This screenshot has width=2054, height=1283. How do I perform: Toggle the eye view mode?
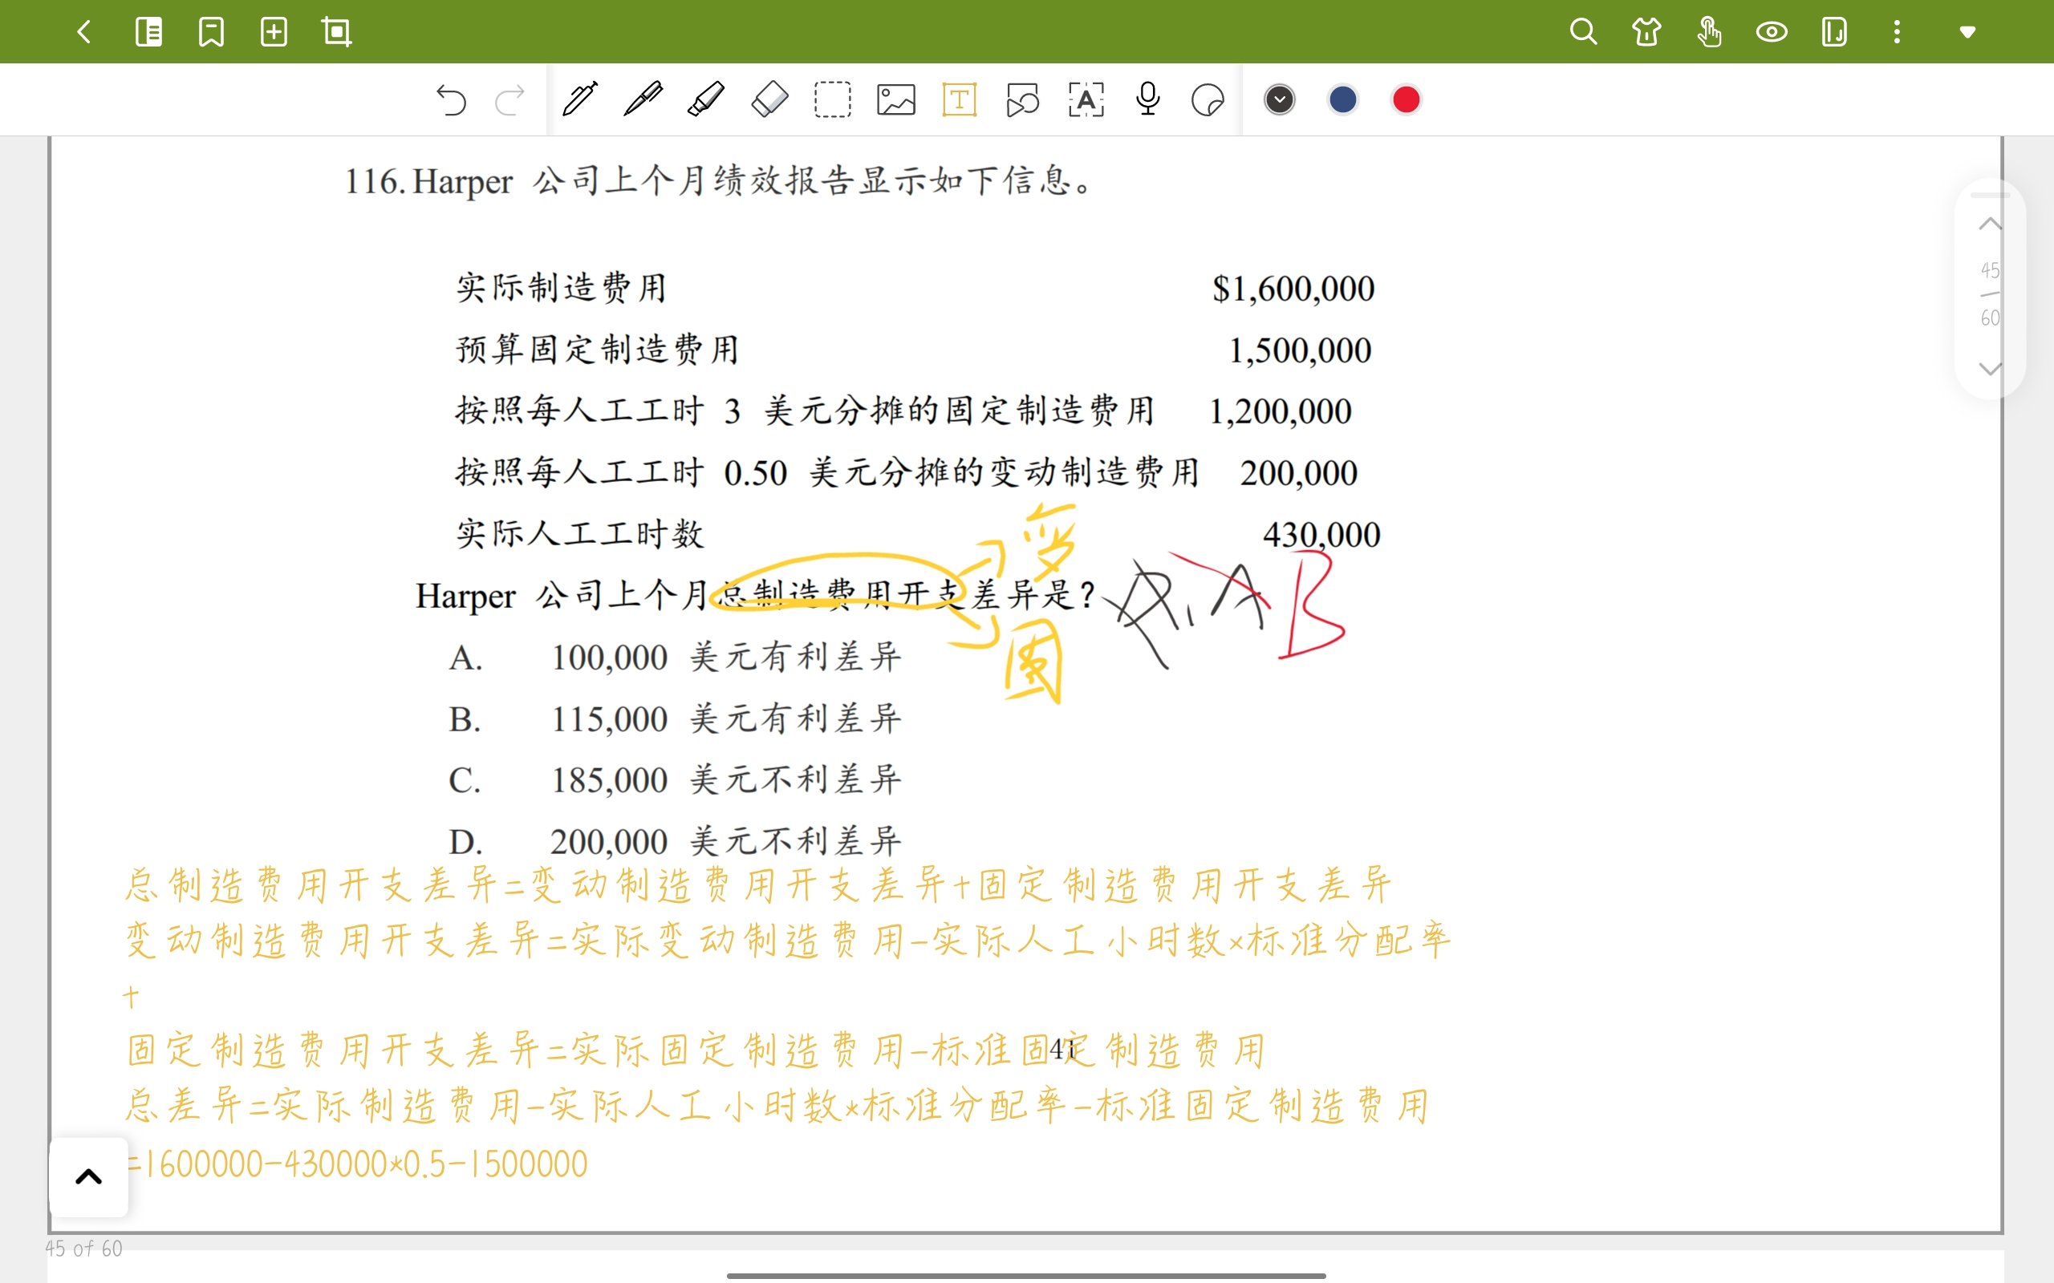pyautogui.click(x=1772, y=32)
